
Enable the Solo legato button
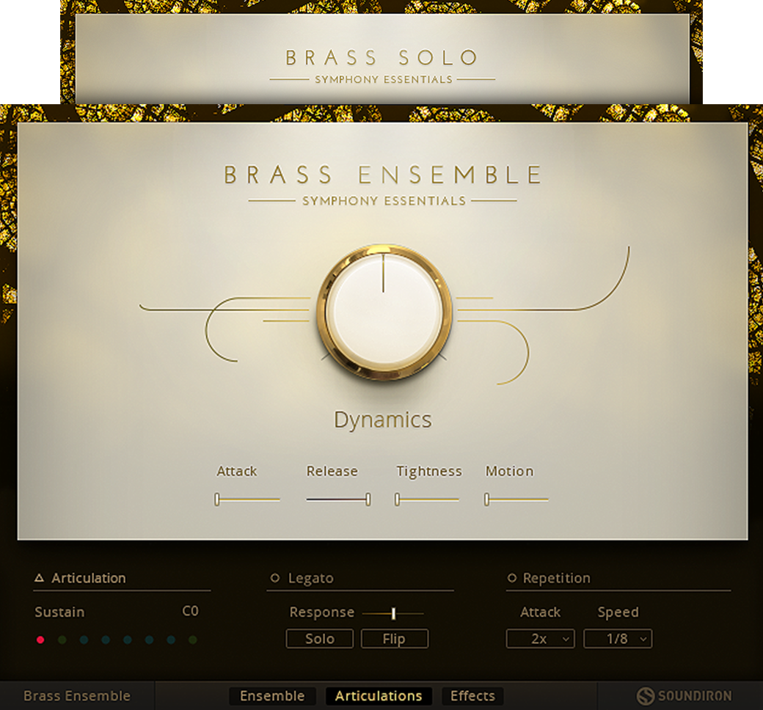[x=320, y=638]
